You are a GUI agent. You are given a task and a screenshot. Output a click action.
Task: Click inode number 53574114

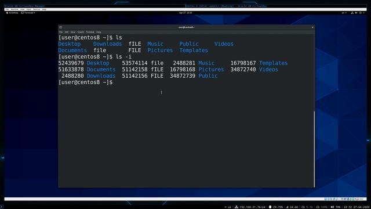[x=134, y=63]
